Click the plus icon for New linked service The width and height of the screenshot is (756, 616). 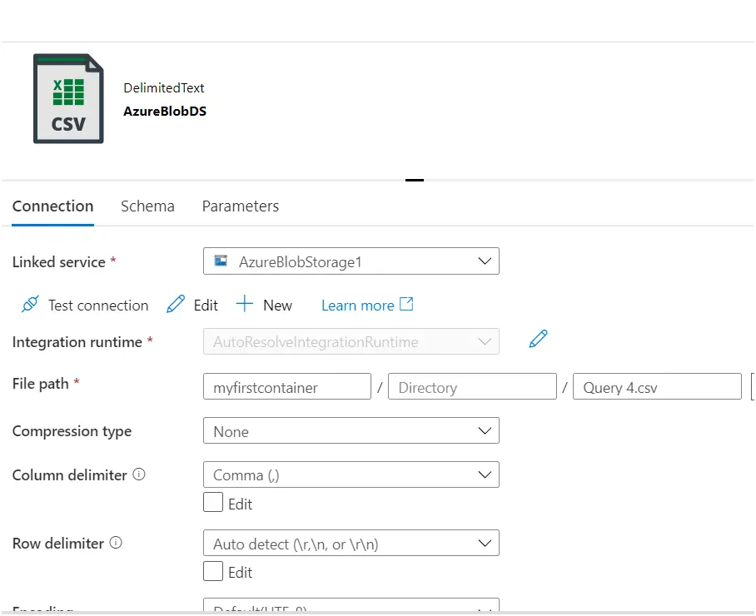[245, 304]
